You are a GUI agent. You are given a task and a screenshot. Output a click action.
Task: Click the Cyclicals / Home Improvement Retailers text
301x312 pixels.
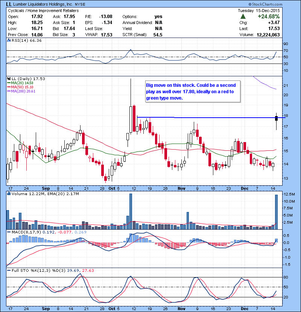(43, 11)
